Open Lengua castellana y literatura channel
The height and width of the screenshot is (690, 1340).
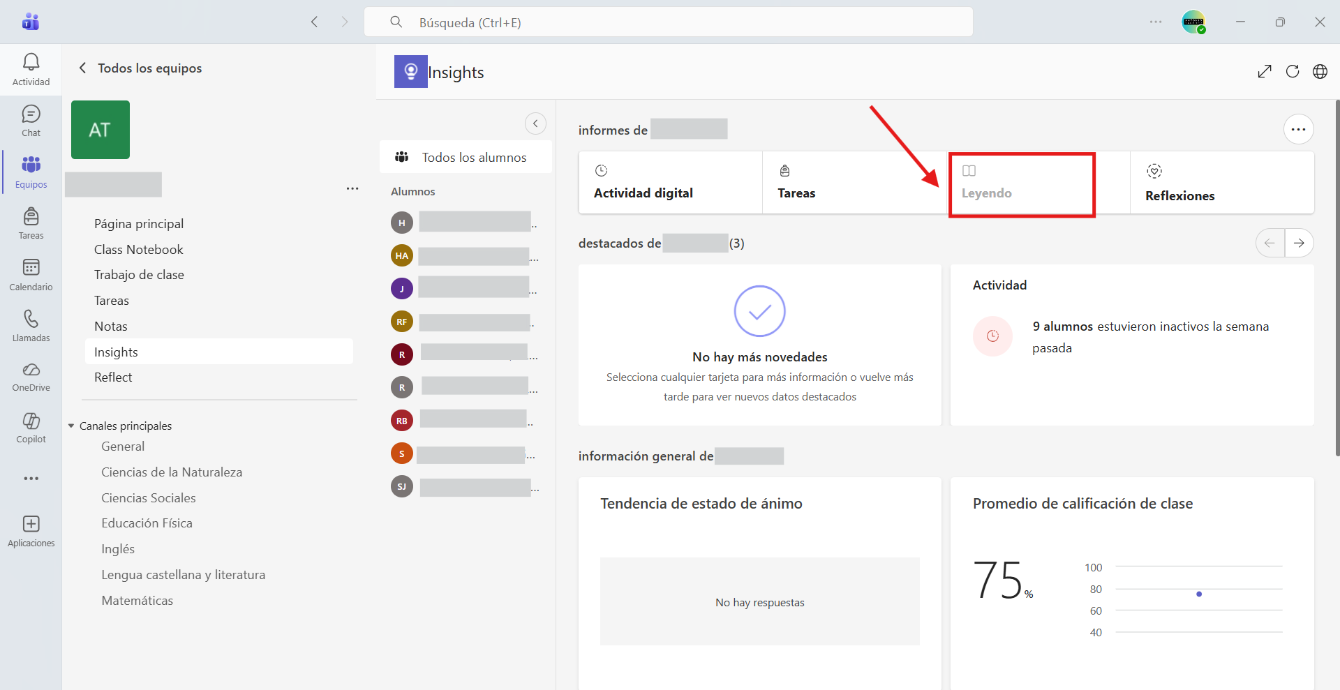point(184,575)
